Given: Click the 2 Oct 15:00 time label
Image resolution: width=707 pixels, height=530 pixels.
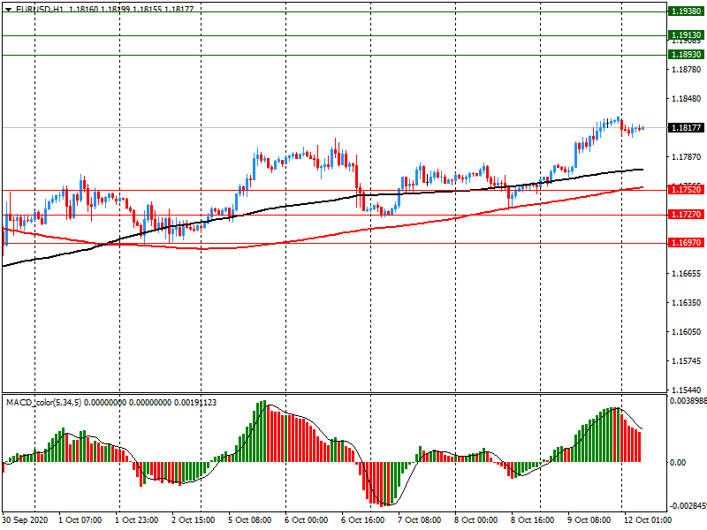Looking at the screenshot, I should point(193,520).
